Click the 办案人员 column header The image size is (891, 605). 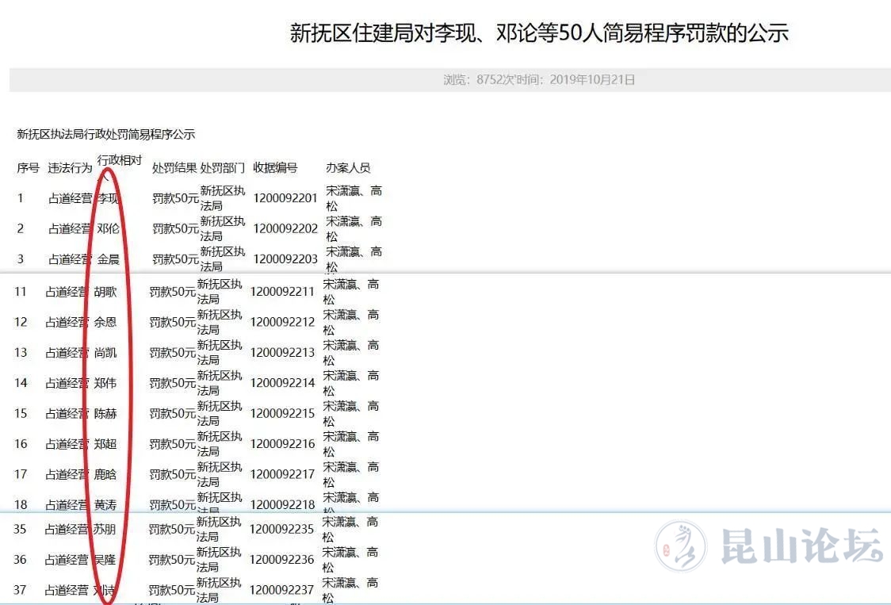pos(348,168)
